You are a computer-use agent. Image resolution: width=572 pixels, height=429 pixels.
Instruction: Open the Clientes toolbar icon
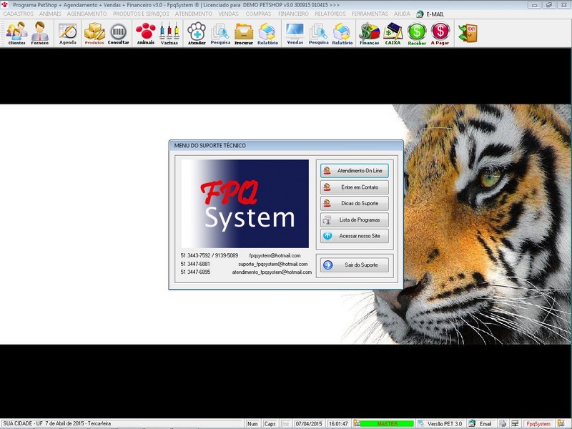[16, 33]
